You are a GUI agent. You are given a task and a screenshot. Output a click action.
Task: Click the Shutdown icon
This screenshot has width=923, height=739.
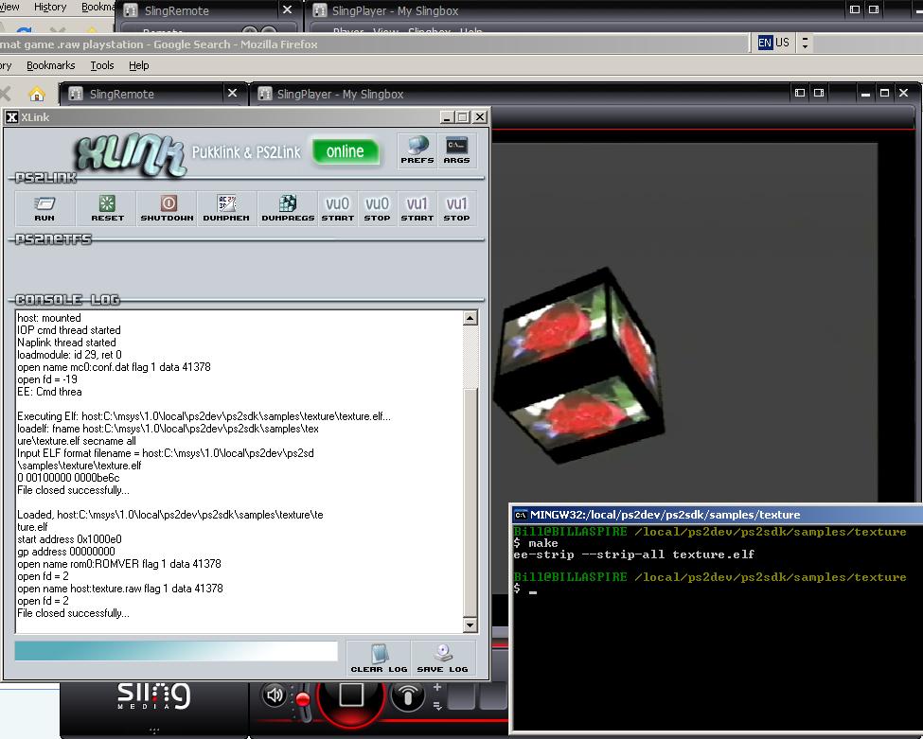point(167,207)
